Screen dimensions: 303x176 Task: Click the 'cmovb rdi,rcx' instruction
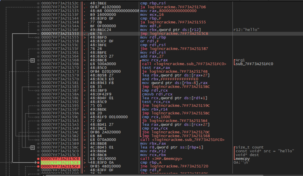(157, 94)
